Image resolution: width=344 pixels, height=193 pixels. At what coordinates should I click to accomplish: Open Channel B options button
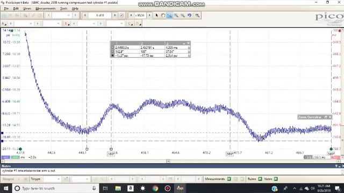pos(66,24)
